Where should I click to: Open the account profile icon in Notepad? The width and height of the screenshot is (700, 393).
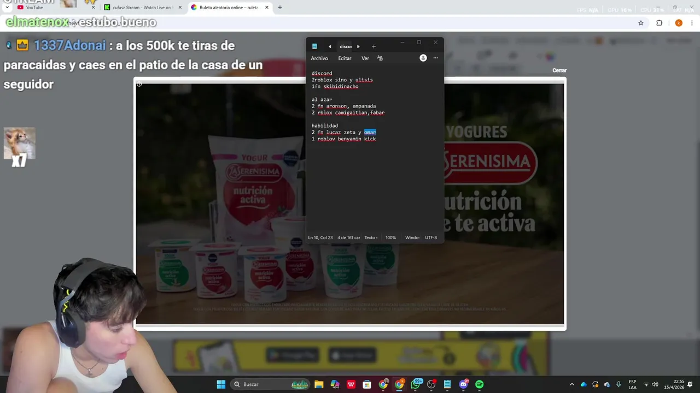[x=423, y=58]
